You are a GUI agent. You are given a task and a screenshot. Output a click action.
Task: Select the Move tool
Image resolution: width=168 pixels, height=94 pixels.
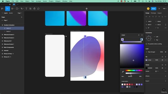tap(7, 9)
